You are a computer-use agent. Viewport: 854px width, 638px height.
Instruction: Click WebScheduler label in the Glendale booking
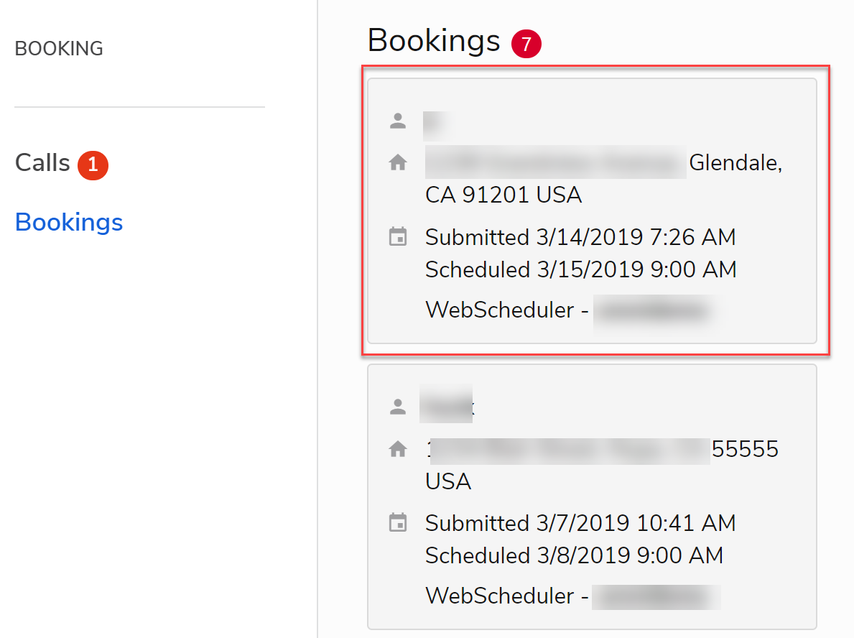click(x=501, y=310)
